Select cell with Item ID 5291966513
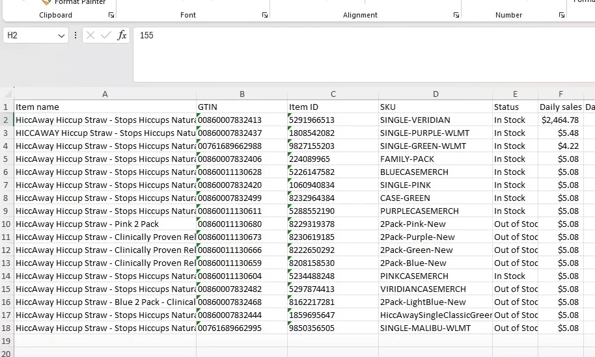The width and height of the screenshot is (595, 357). 333,120
